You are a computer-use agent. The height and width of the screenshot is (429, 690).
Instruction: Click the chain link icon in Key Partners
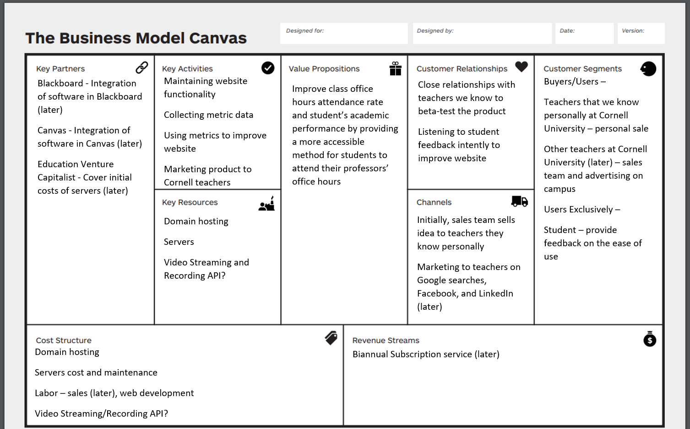click(142, 68)
